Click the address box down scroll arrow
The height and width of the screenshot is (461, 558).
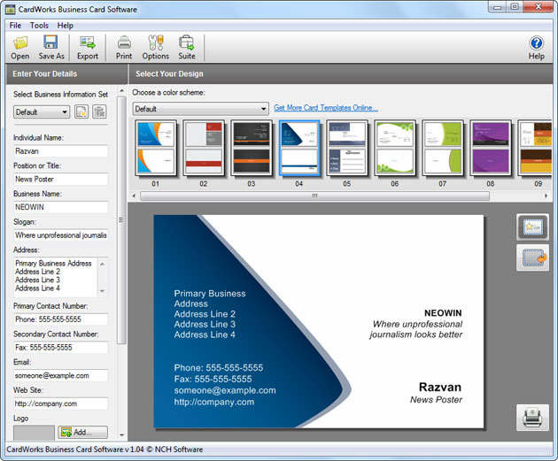click(x=102, y=291)
